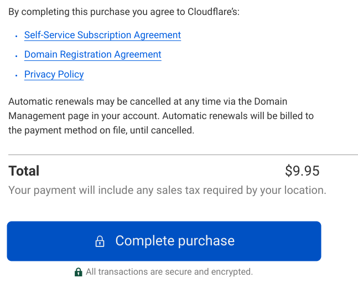
Task: Open the Self-Service Subscription Agreement link
Action: coord(102,35)
